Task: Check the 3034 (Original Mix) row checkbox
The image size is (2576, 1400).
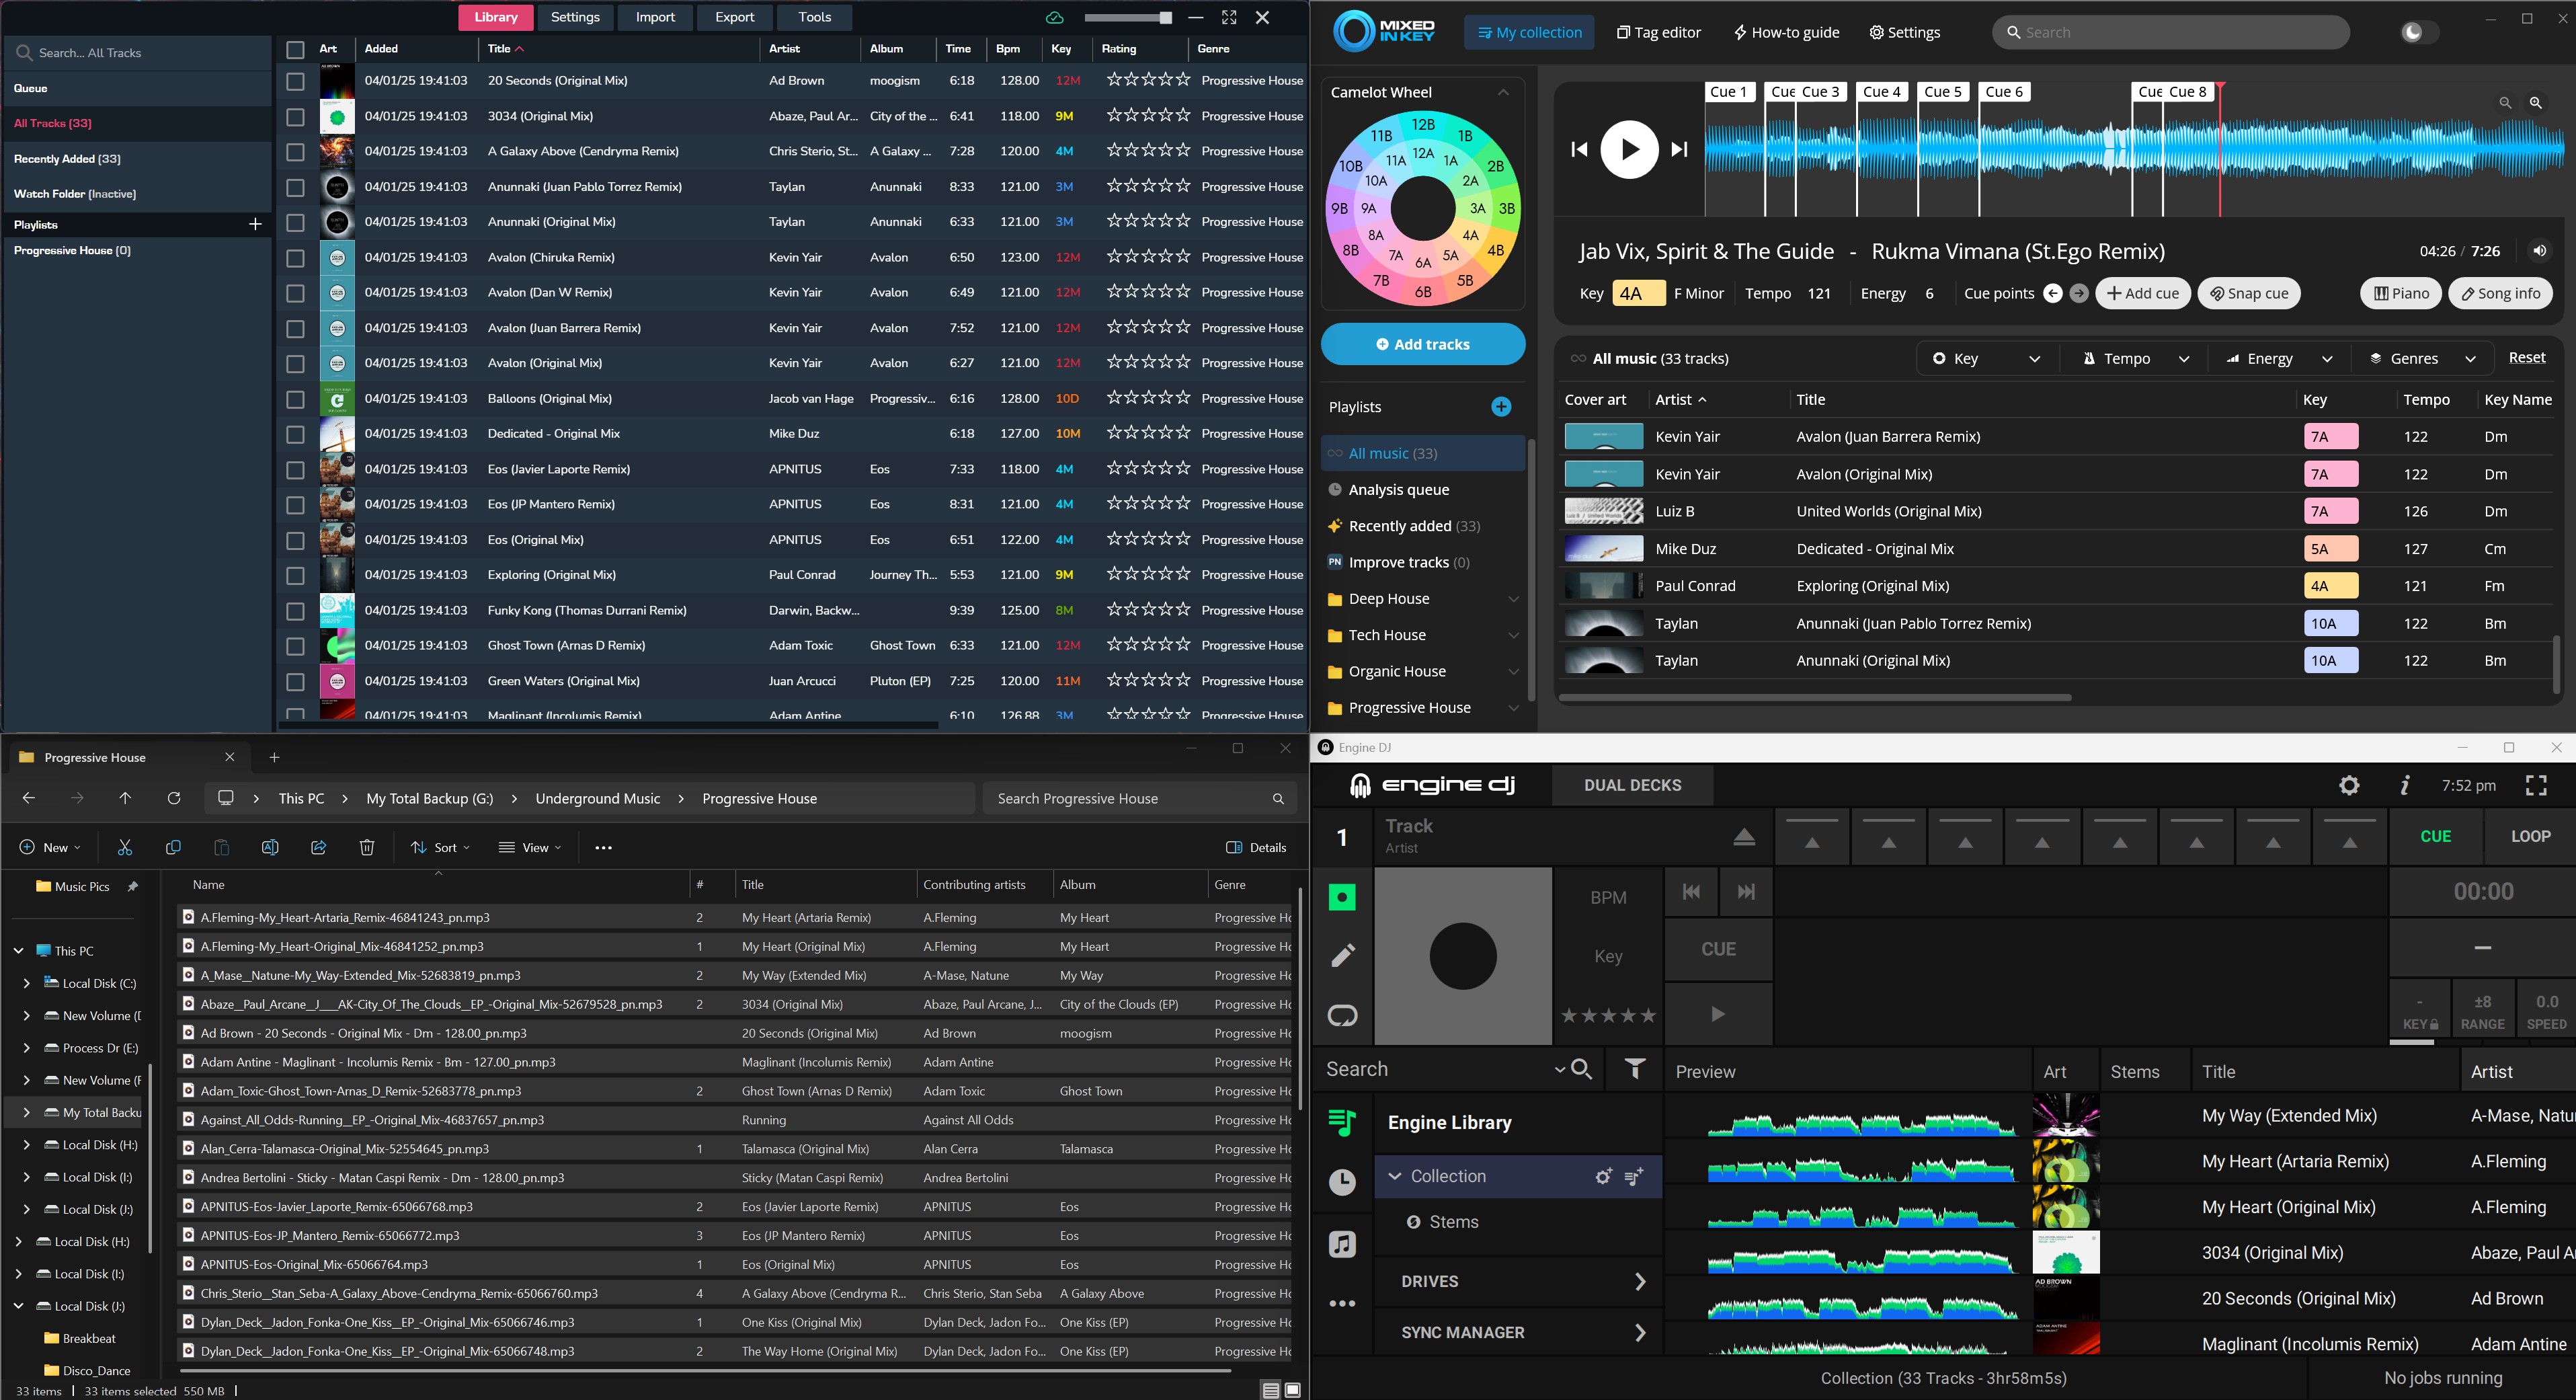Action: (295, 117)
